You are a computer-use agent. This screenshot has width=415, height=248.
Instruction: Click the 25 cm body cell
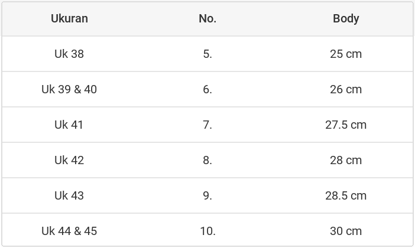tap(346, 54)
